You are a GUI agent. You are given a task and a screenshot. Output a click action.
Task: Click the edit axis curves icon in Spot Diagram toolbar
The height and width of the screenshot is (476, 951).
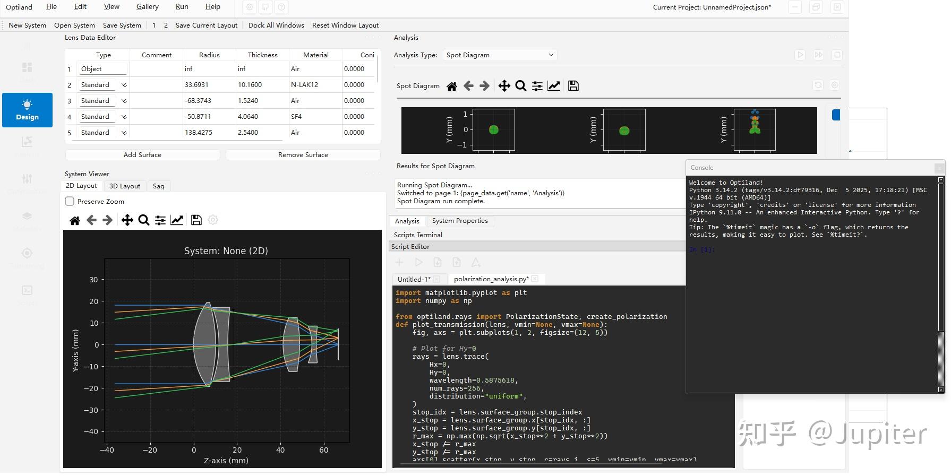(554, 86)
